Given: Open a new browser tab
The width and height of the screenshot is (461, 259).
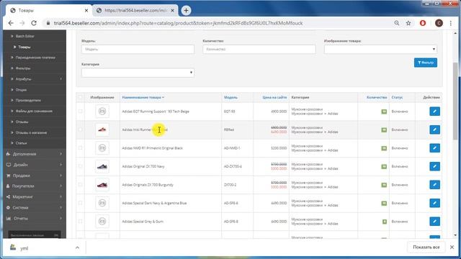Looking at the screenshot, I should point(186,11).
